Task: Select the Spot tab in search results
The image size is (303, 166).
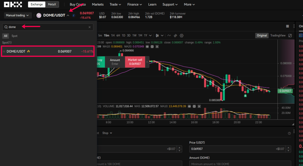Action: 14,36
